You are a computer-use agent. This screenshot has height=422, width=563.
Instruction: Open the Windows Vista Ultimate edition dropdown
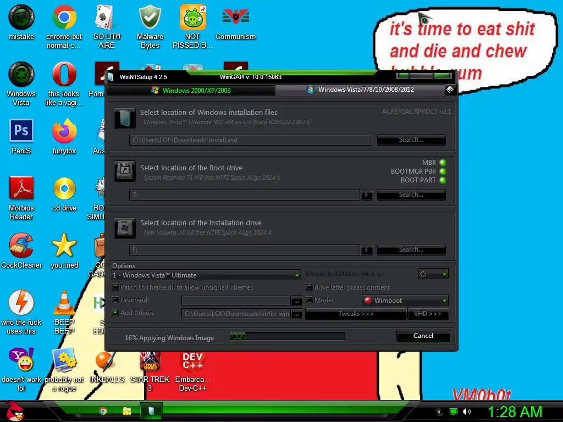point(206,275)
